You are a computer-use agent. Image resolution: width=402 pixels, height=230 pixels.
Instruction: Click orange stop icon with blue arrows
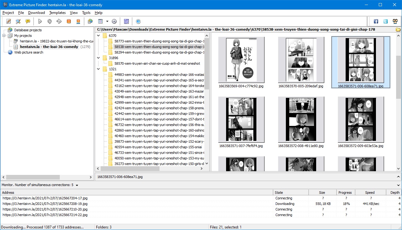click(78, 21)
